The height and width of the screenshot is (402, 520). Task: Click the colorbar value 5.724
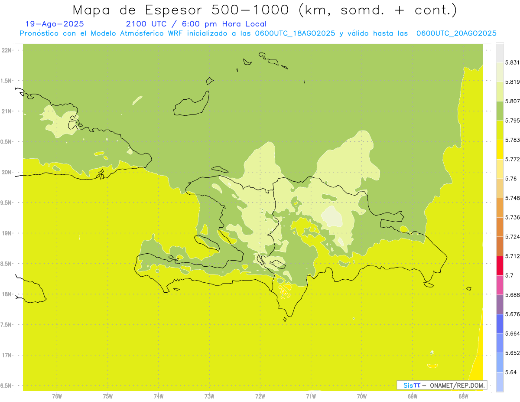coord(512,237)
